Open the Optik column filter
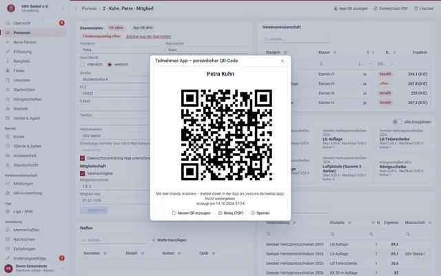 [x=214, y=253]
